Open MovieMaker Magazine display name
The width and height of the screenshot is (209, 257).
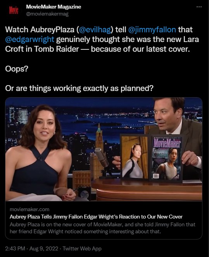pyautogui.click(x=54, y=7)
